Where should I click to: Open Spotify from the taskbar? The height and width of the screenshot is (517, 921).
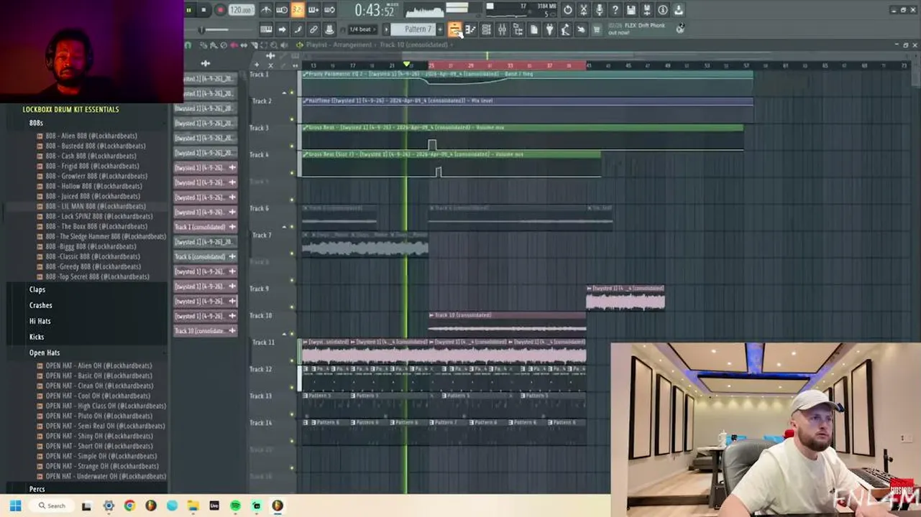236,506
